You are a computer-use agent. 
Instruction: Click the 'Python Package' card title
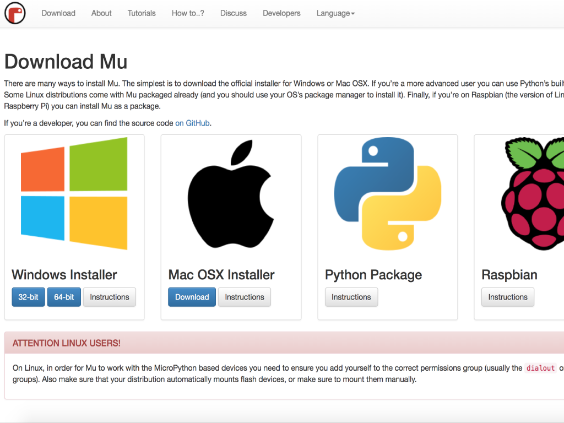373,275
